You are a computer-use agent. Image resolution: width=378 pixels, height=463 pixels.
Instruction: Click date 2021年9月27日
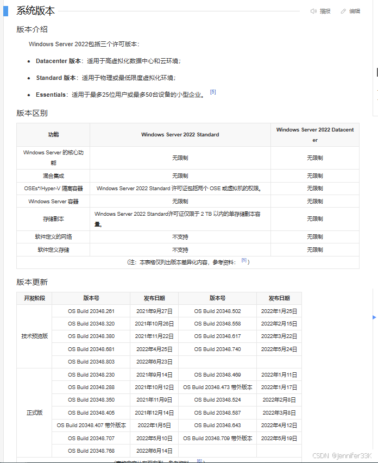pyautogui.click(x=154, y=311)
